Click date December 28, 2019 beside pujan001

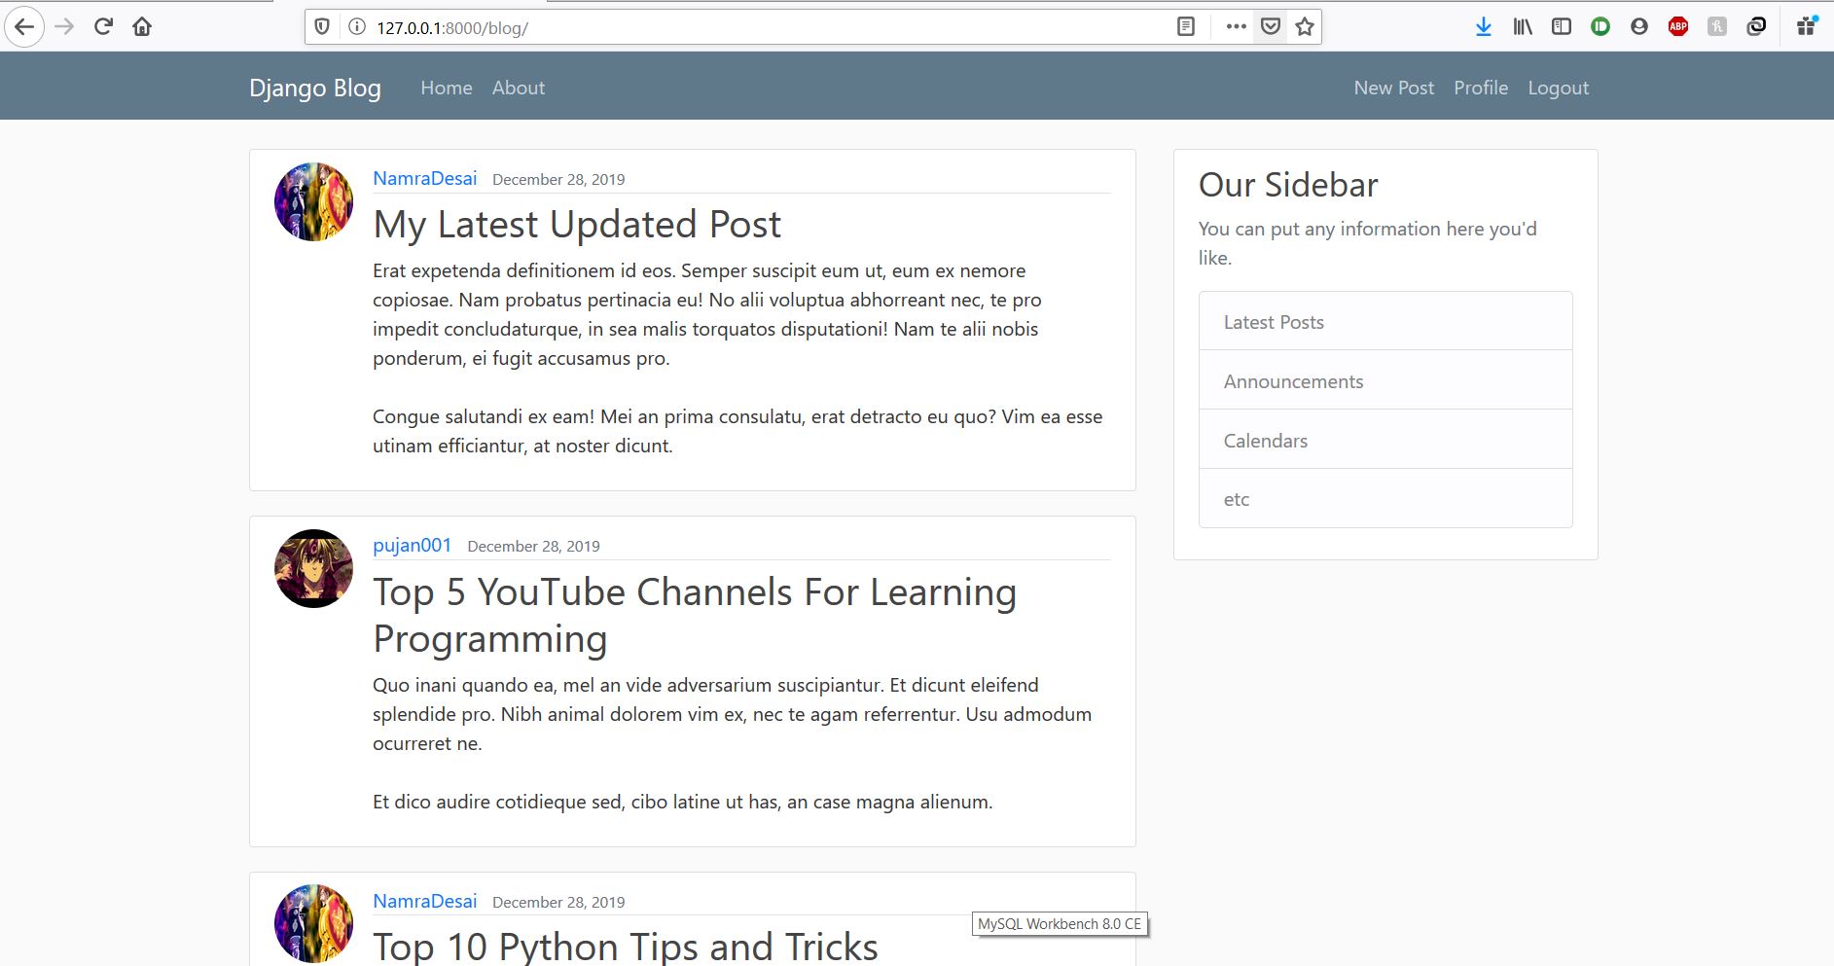533,546
